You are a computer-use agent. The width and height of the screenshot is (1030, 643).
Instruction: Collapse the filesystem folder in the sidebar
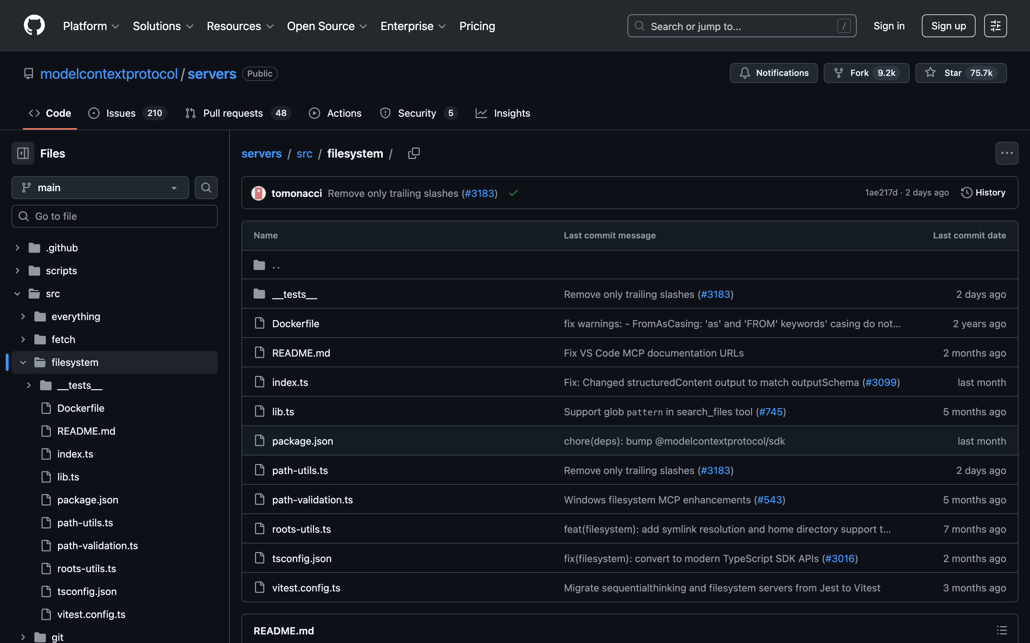(23, 362)
